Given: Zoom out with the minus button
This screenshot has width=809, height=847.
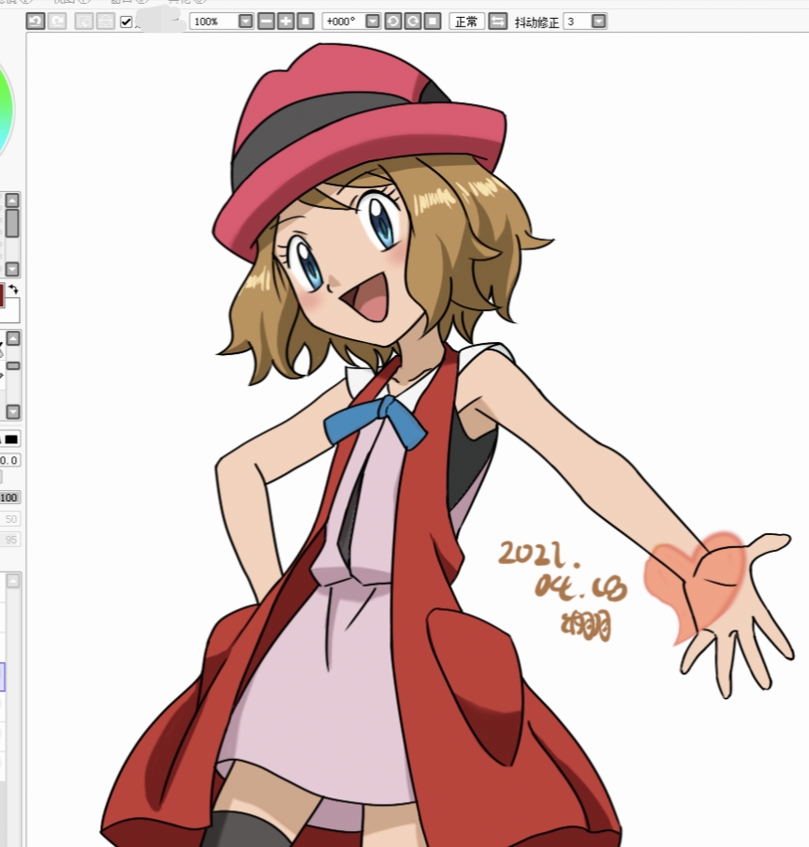Looking at the screenshot, I should 266,21.
